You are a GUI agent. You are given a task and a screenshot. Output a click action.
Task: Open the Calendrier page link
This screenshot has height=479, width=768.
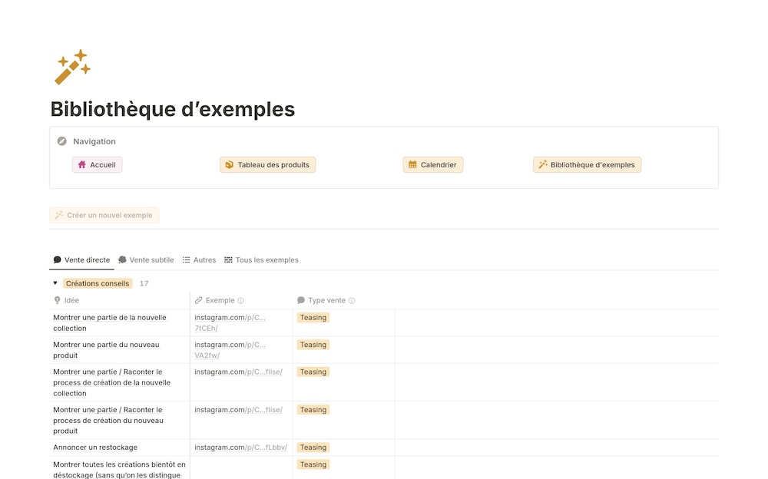coord(433,165)
